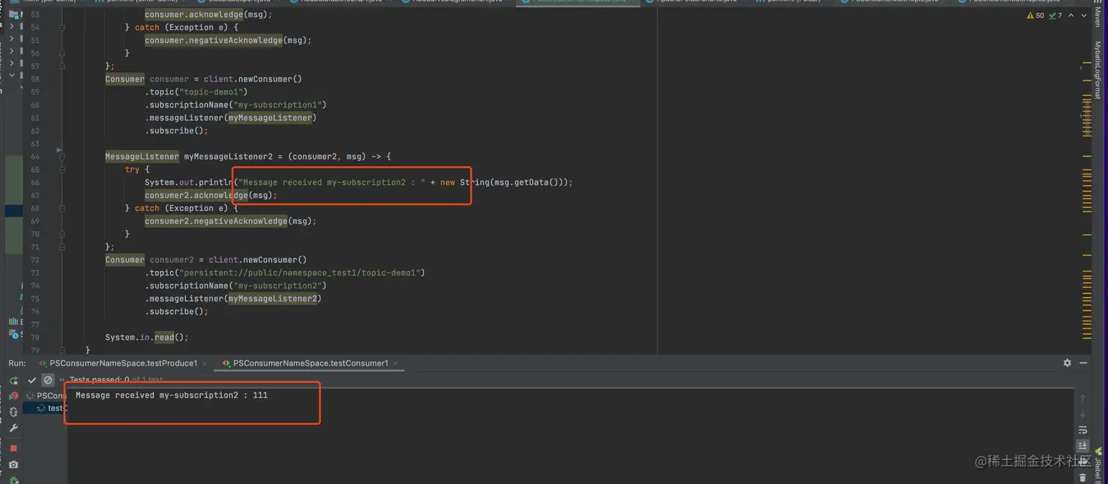Open the wrench settings icon in Run panel
Screen dimensions: 1108x484
pyautogui.click(x=13, y=428)
